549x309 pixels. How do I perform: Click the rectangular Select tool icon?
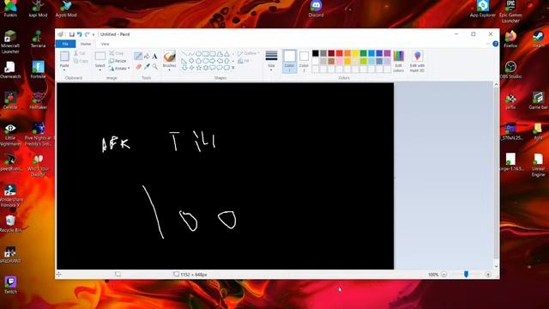(x=100, y=56)
